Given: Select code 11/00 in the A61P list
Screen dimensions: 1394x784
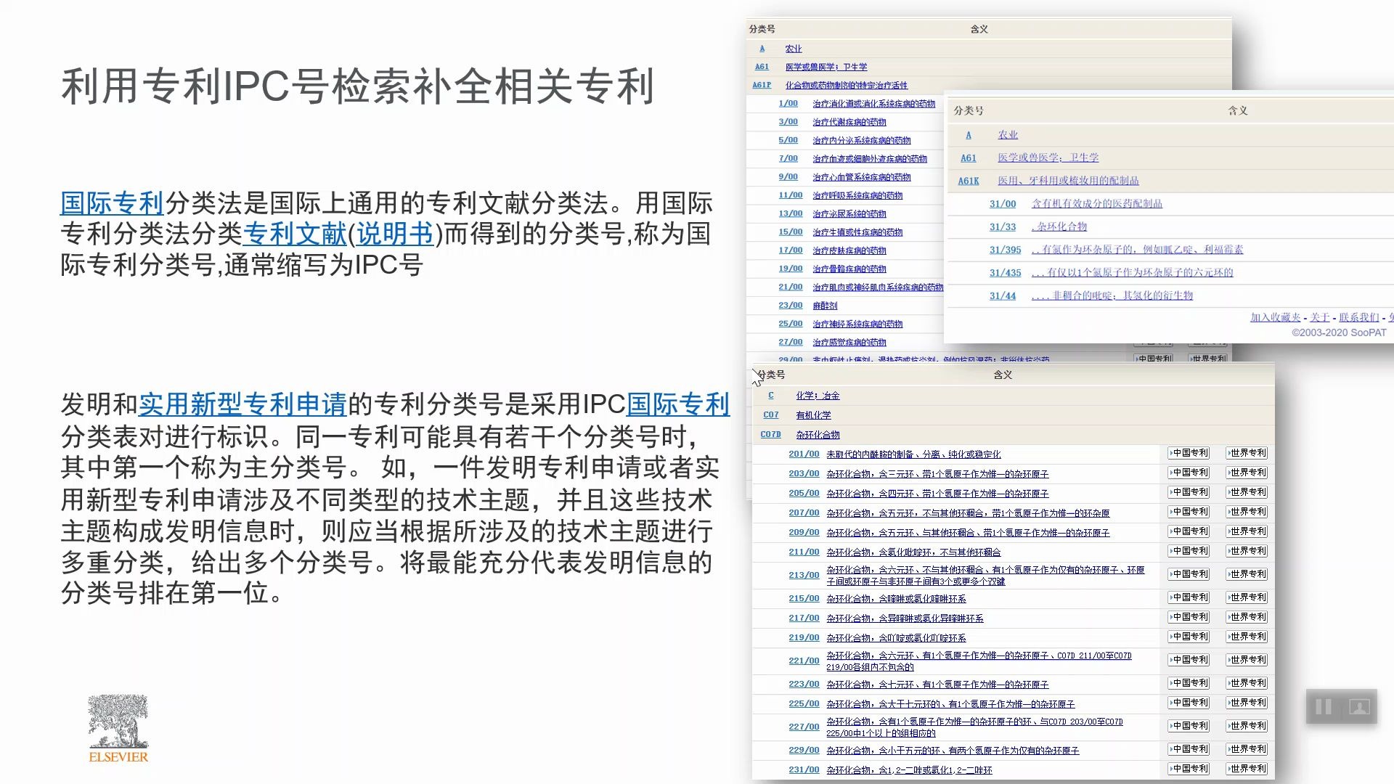Looking at the screenshot, I should click(x=790, y=195).
